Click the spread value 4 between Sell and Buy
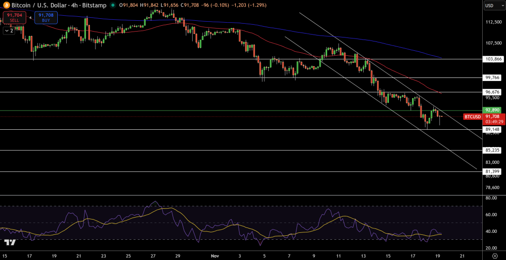506x260 pixels. [30, 18]
